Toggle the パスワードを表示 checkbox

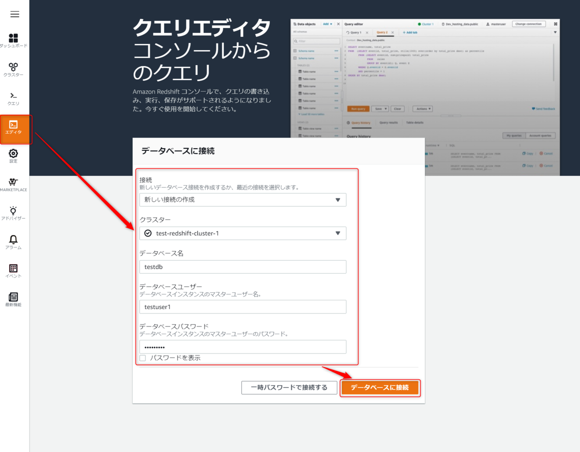(143, 358)
